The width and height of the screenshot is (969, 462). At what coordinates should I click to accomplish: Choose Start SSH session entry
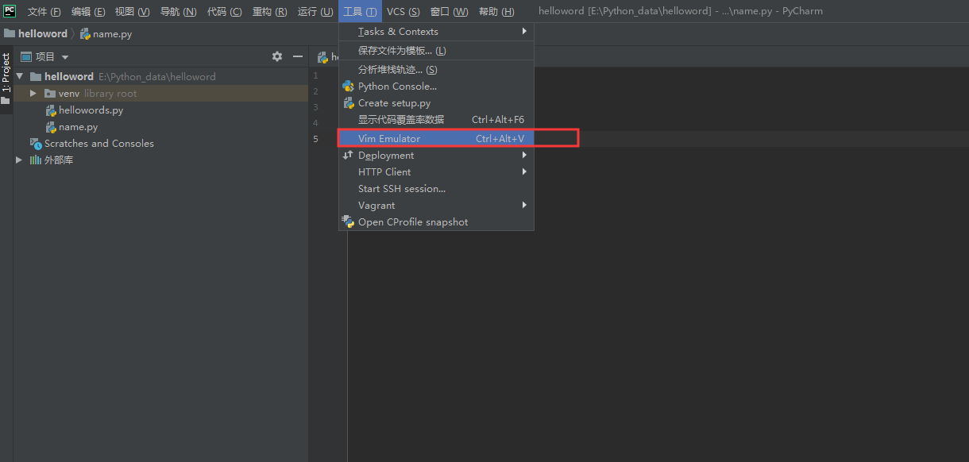click(x=436, y=189)
